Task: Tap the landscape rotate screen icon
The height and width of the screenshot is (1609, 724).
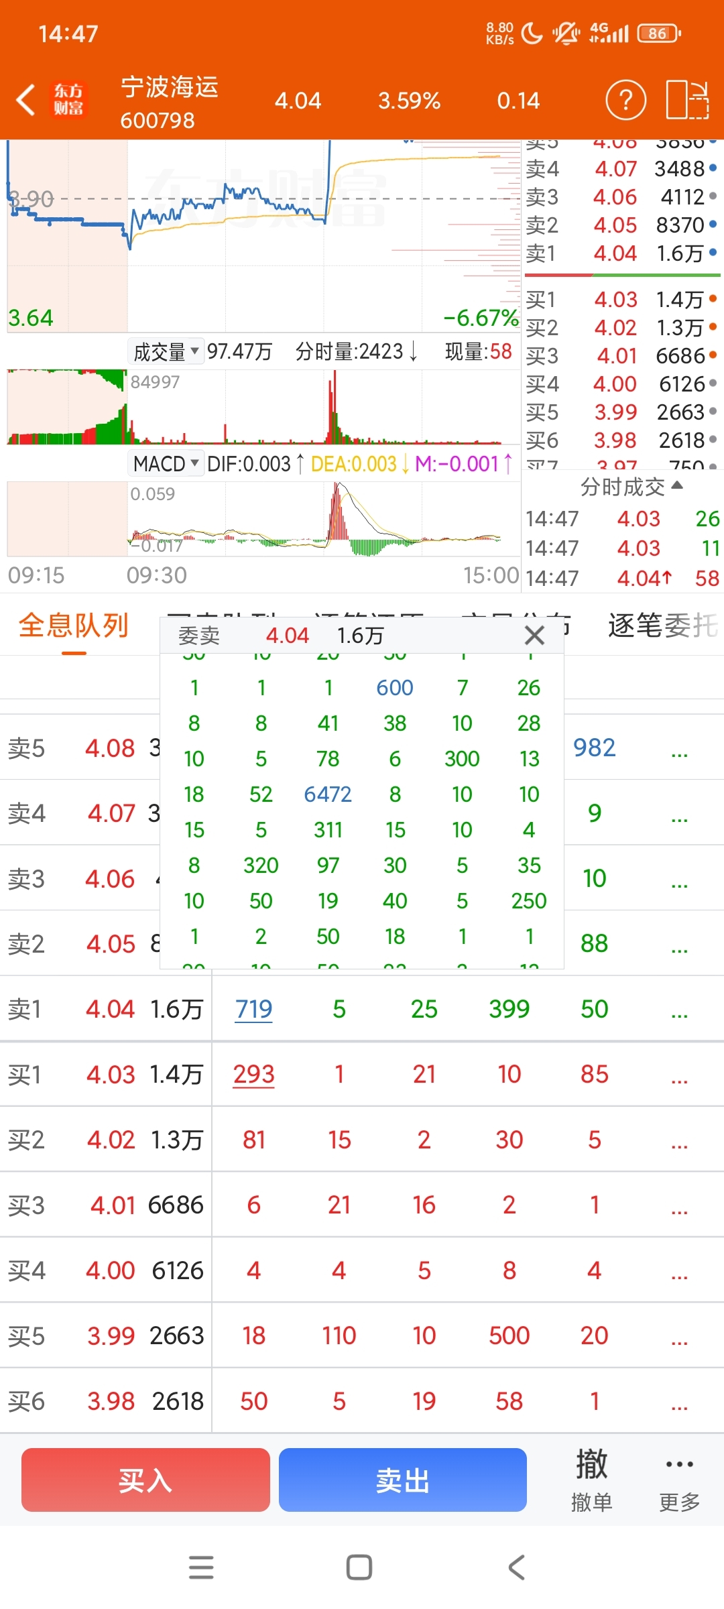Action: (688, 101)
